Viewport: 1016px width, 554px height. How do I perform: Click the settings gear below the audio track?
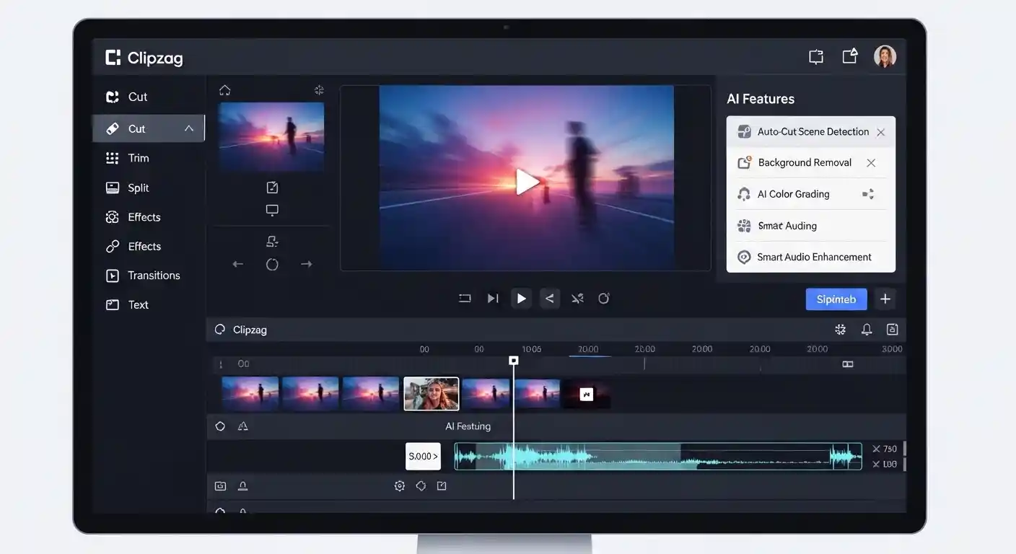point(400,485)
